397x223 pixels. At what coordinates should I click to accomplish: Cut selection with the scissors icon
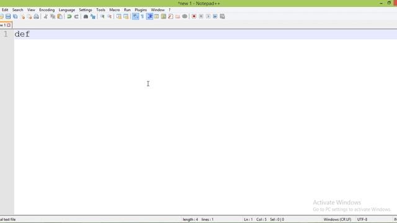(x=45, y=17)
